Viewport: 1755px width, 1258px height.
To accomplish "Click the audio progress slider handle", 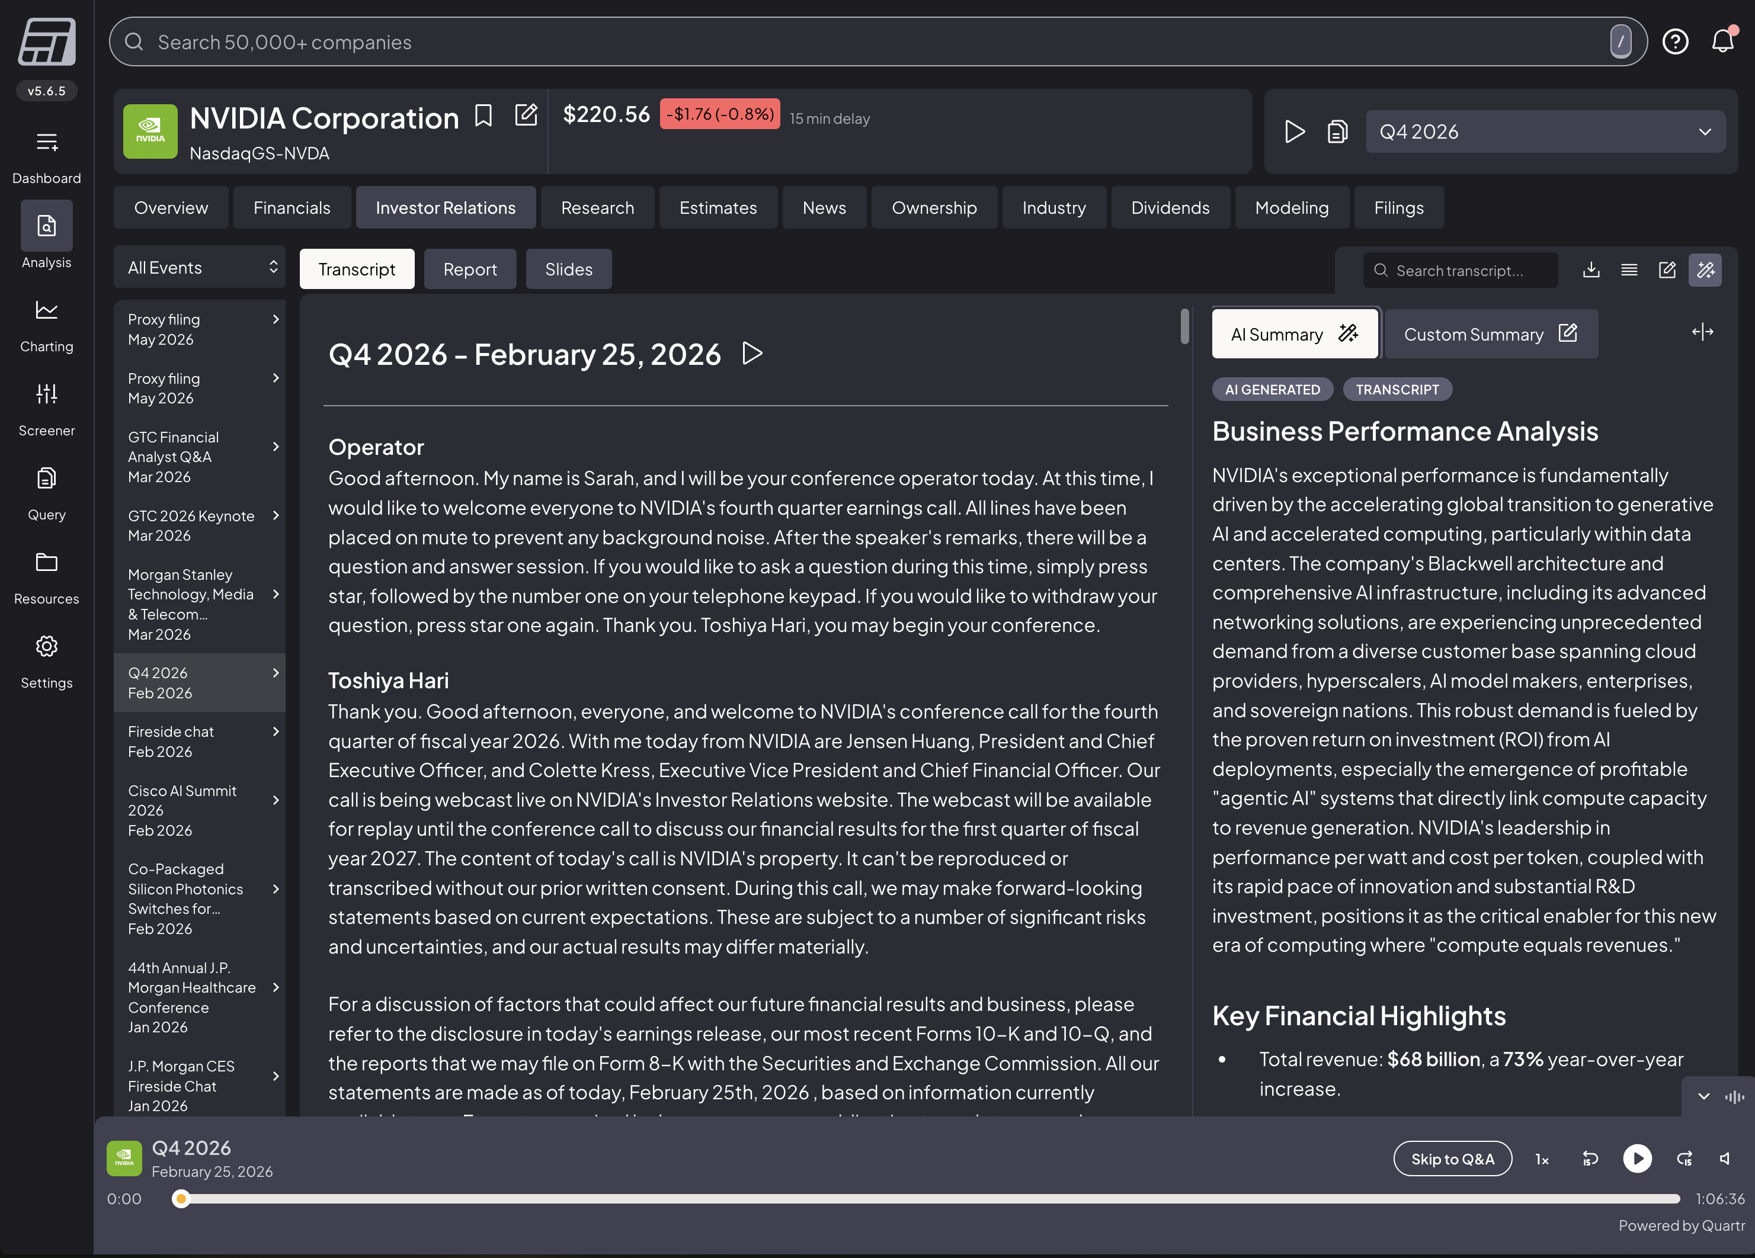I will pyautogui.click(x=181, y=1198).
